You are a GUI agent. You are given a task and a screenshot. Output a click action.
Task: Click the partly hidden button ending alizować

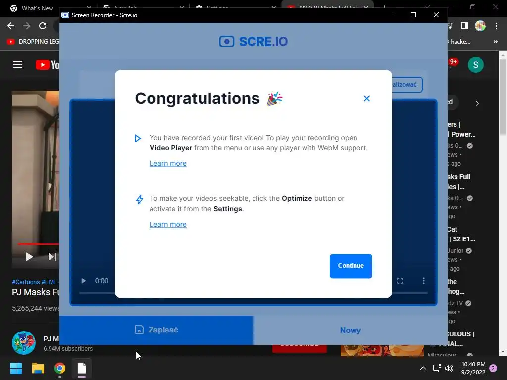coord(407,84)
